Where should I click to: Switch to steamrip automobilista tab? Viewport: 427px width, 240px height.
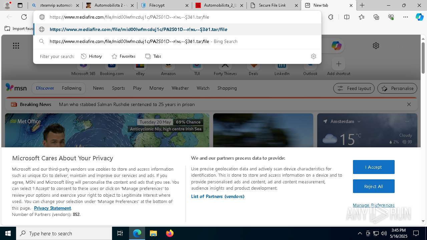(55, 5)
